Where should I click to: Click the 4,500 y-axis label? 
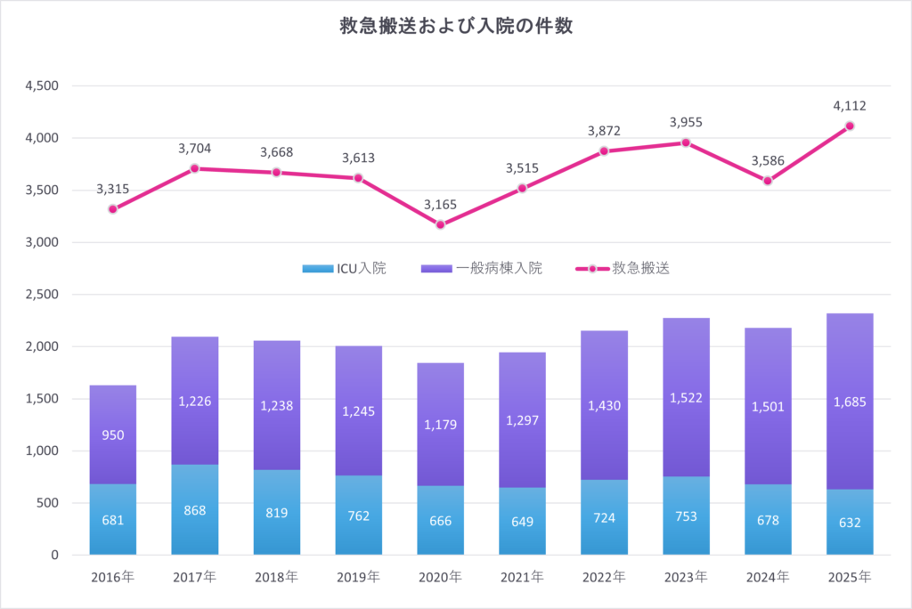click(41, 86)
